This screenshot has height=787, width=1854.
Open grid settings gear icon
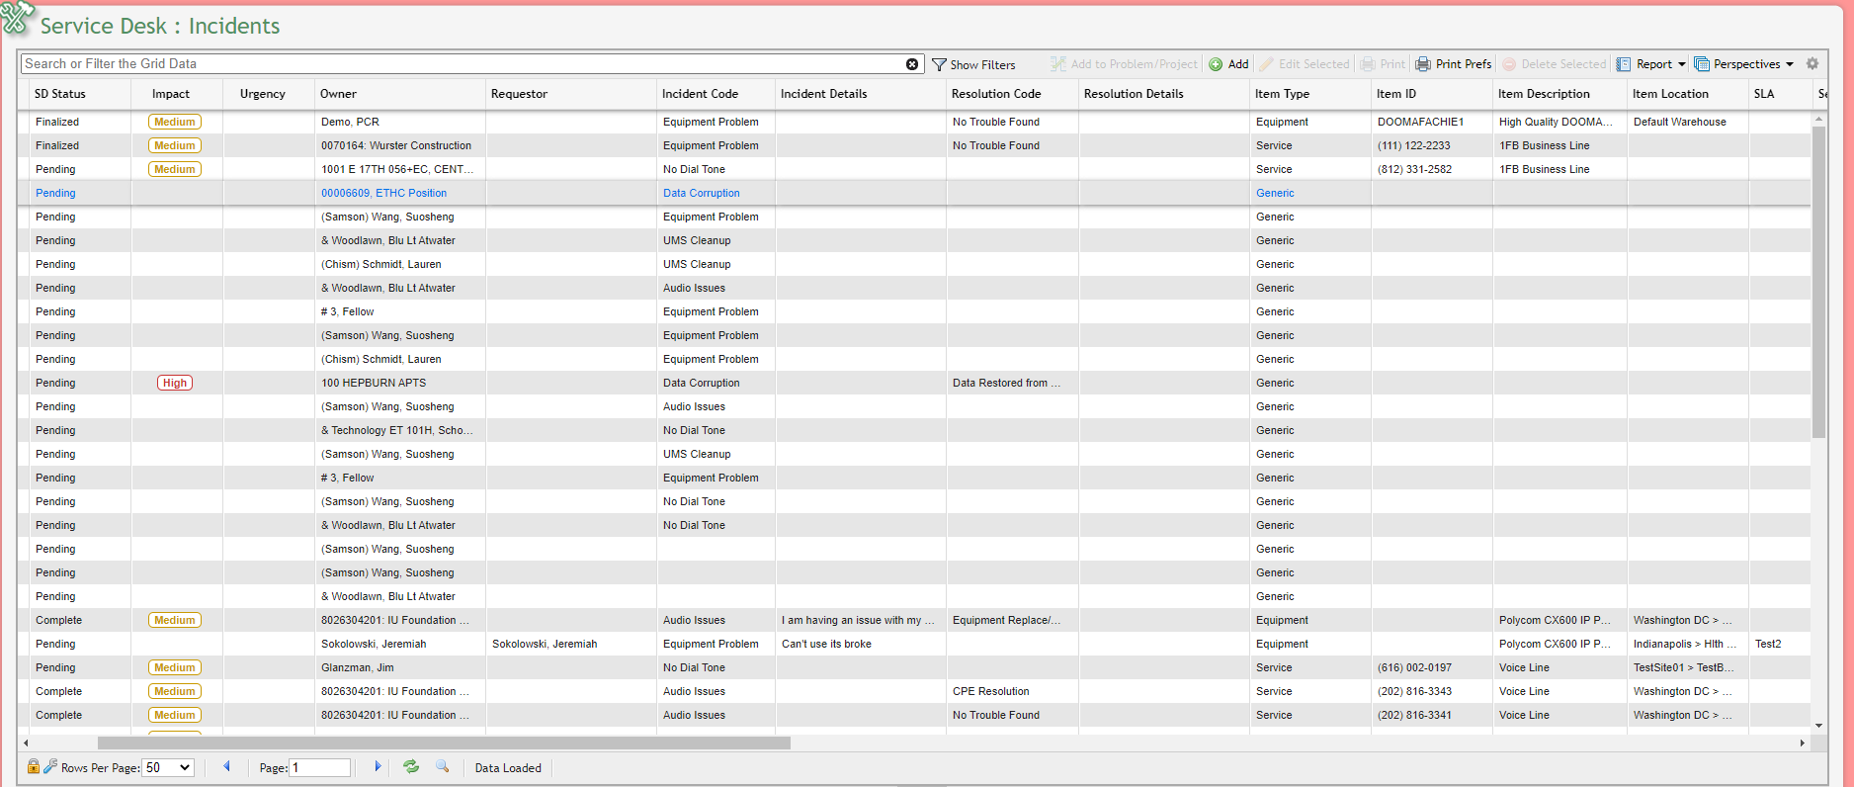1812,63
